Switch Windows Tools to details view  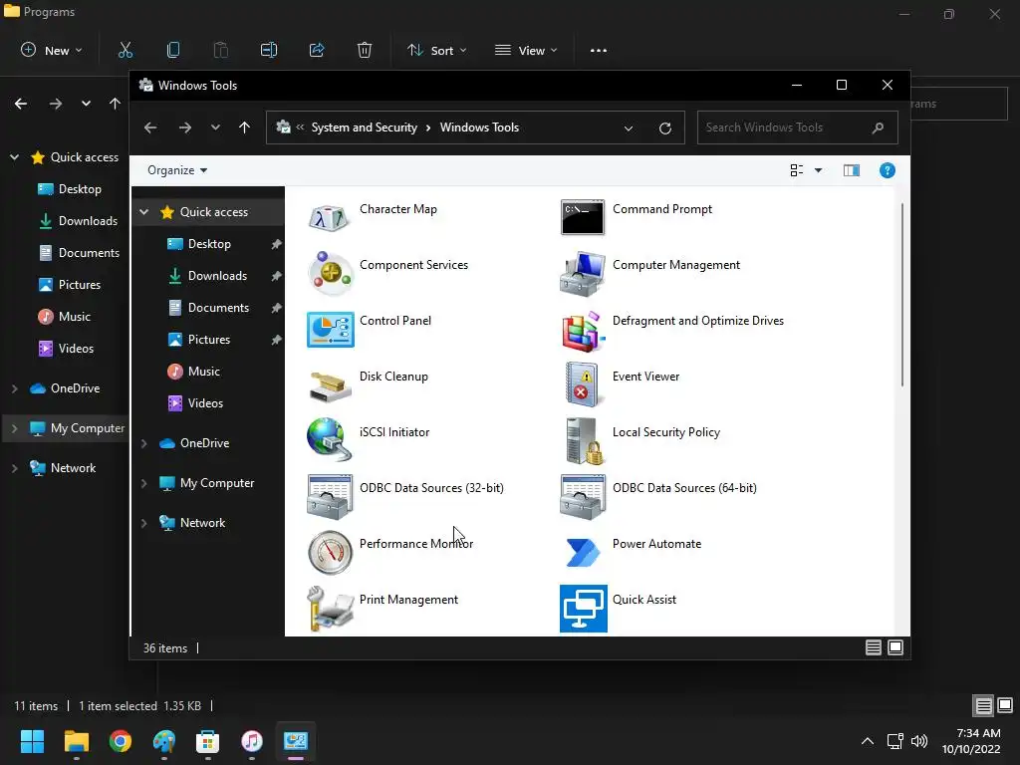pyautogui.click(x=873, y=647)
